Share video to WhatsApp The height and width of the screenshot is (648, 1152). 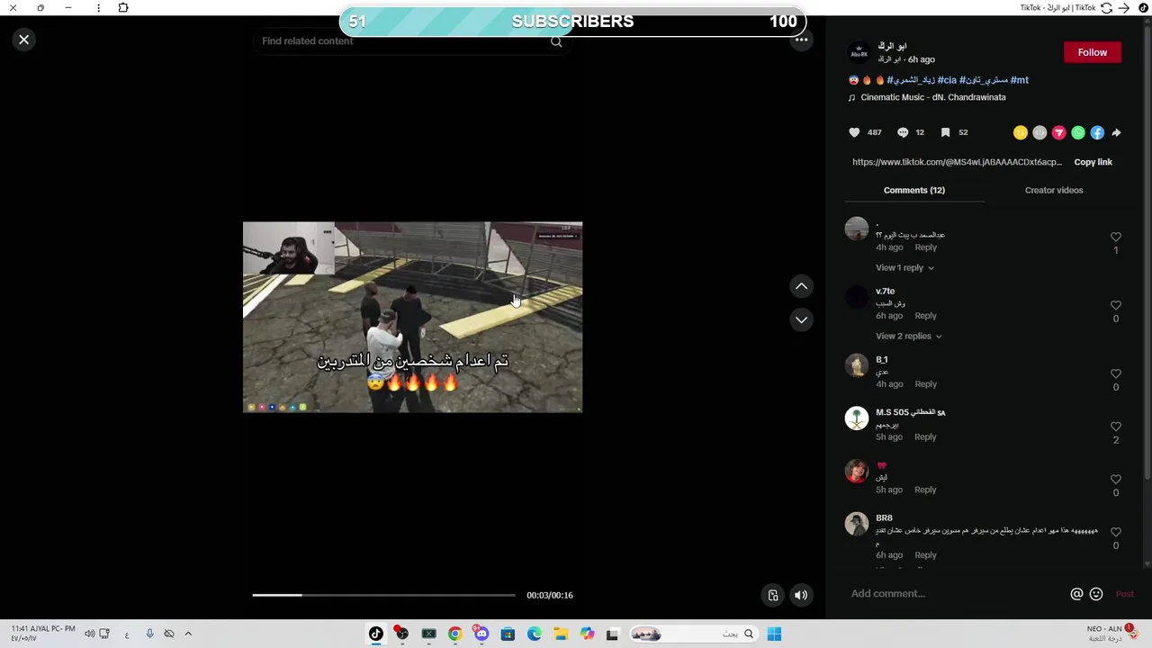(x=1078, y=132)
